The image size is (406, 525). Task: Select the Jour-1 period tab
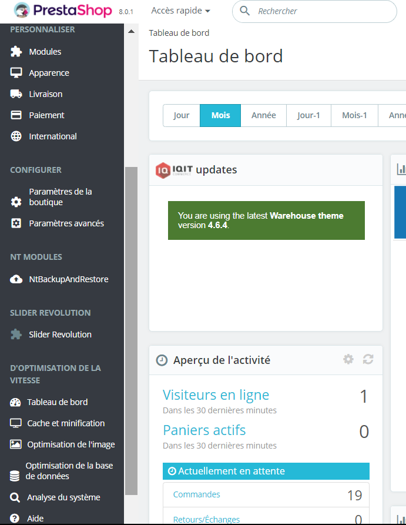click(x=308, y=115)
